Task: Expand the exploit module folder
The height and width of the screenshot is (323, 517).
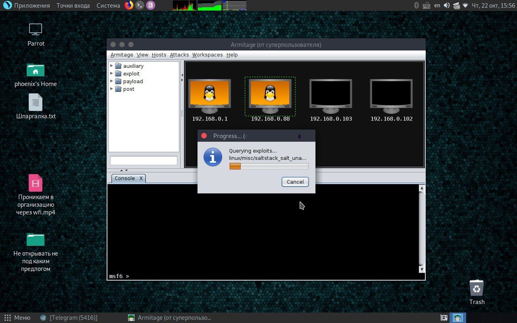Action: 112,73
